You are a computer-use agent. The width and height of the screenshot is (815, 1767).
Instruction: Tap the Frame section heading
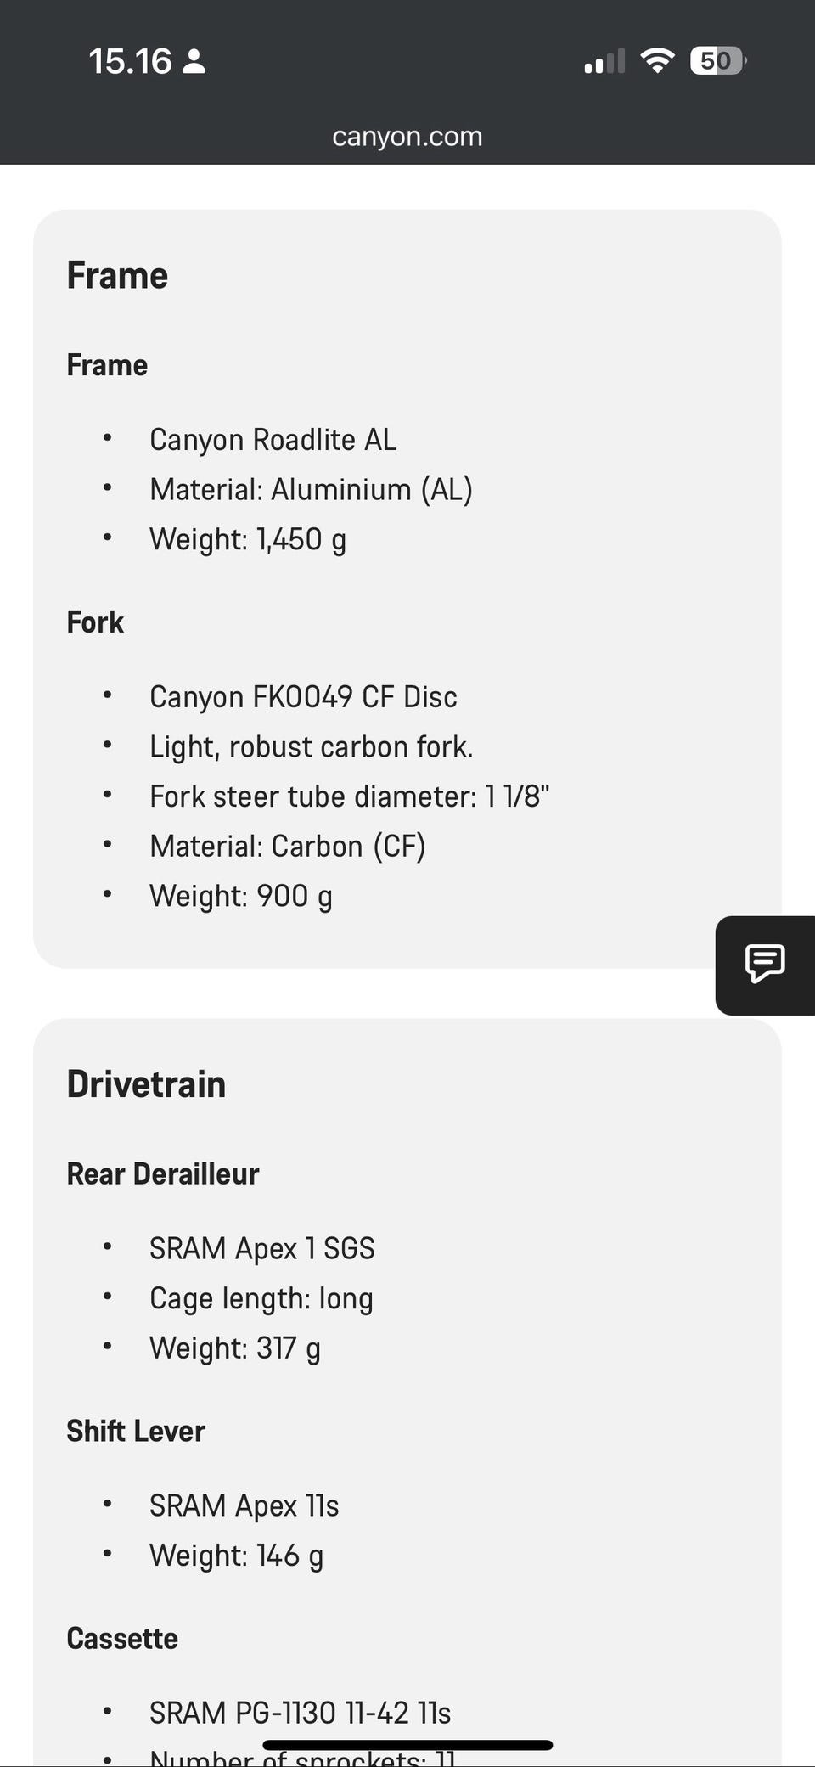(x=117, y=275)
